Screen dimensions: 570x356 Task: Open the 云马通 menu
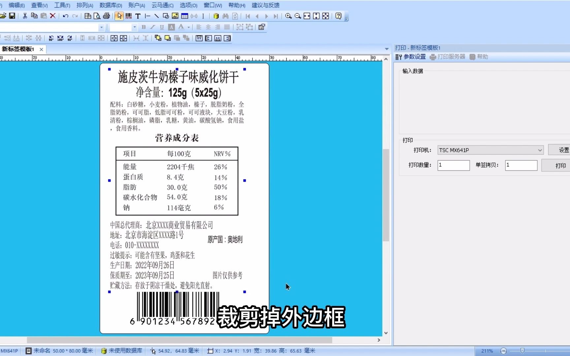pyautogui.click(x=162, y=5)
